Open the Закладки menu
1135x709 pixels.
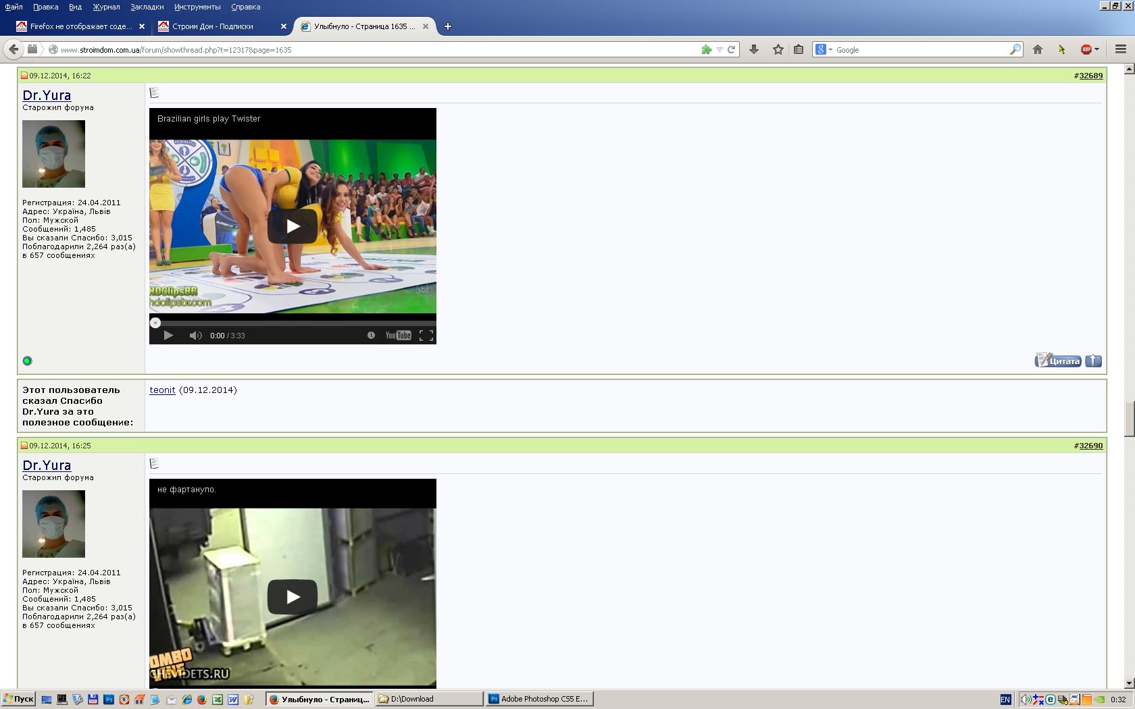click(x=147, y=7)
